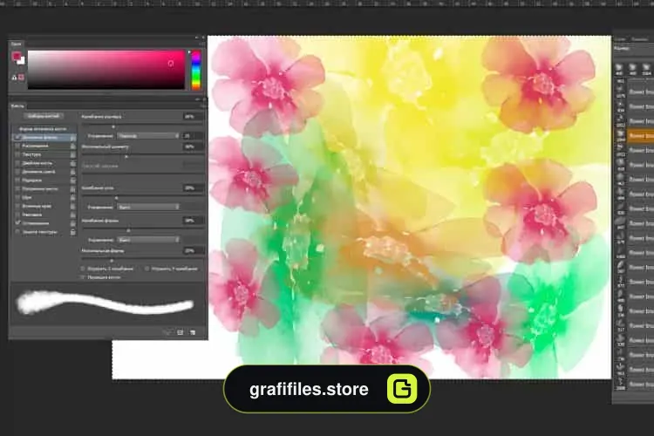This screenshot has height=436, width=654.
Task: Click lock icon on Двойная кисть row
Action: 73,163
